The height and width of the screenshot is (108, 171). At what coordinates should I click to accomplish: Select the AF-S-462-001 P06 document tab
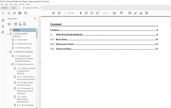point(31,8)
